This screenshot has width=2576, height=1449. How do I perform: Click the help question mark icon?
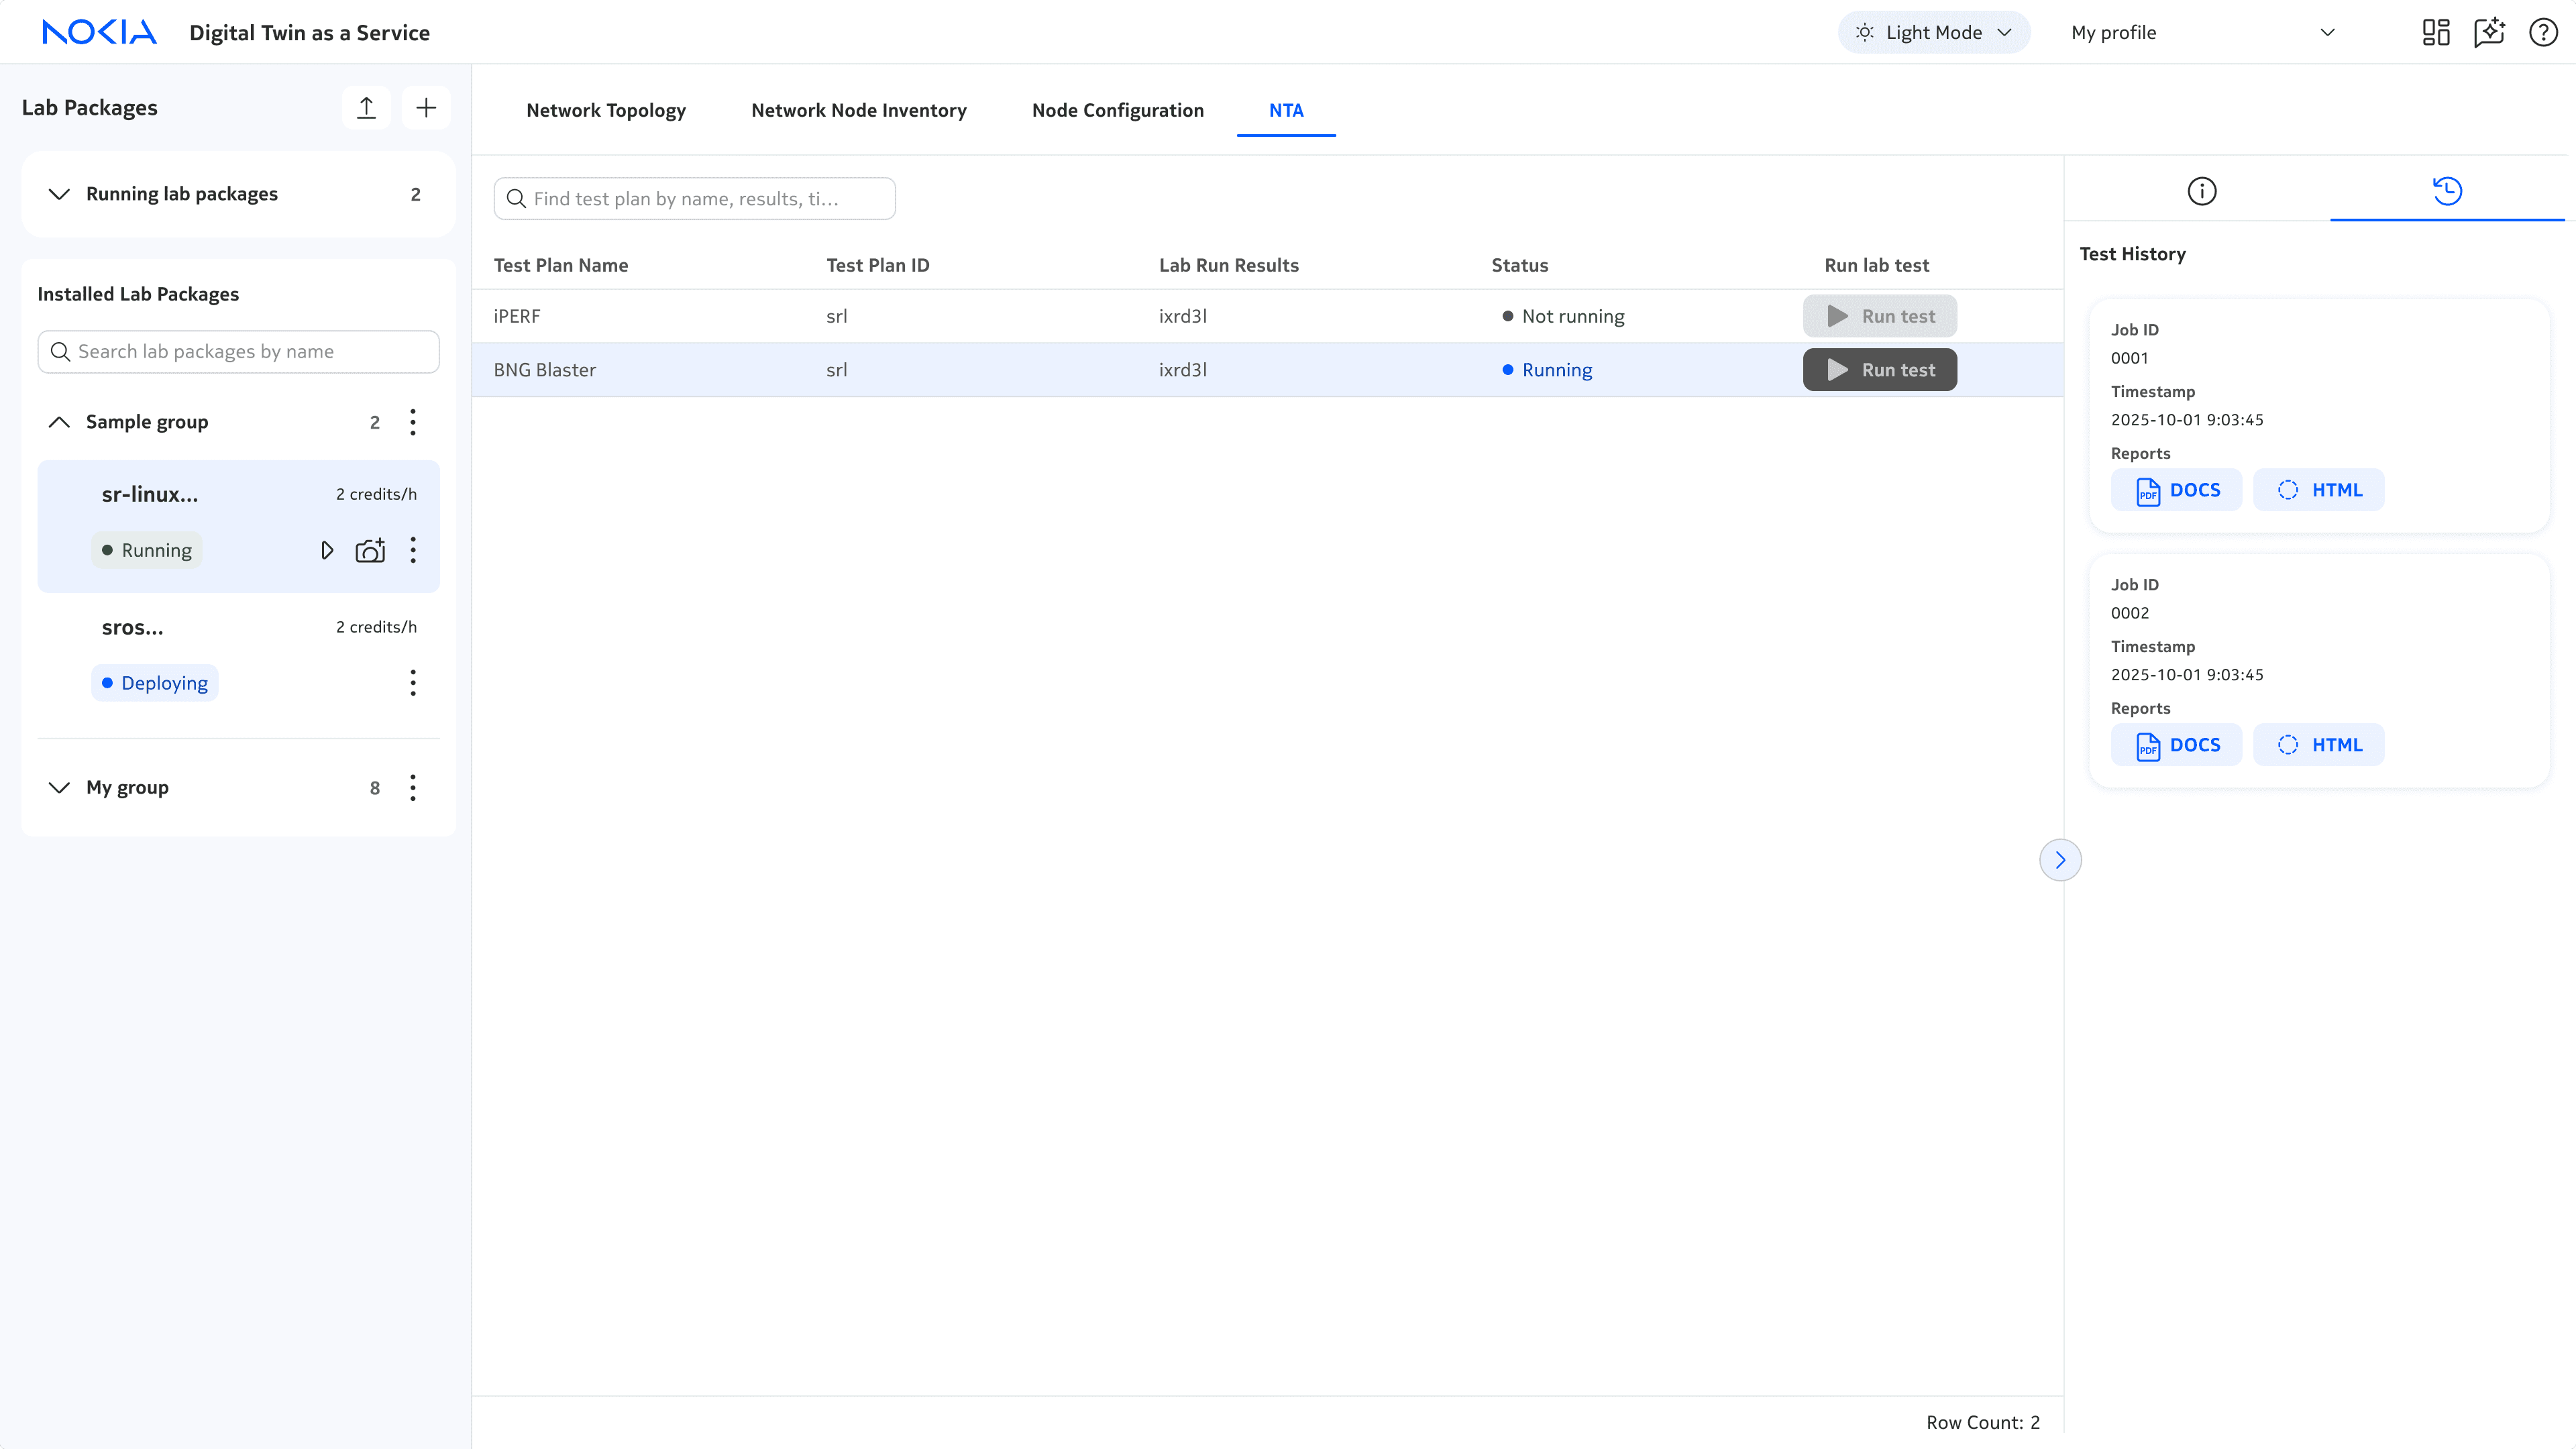pos(2543,32)
